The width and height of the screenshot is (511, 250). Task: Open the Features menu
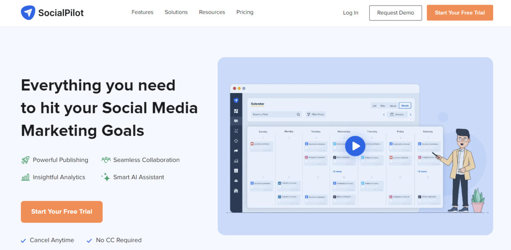point(142,12)
